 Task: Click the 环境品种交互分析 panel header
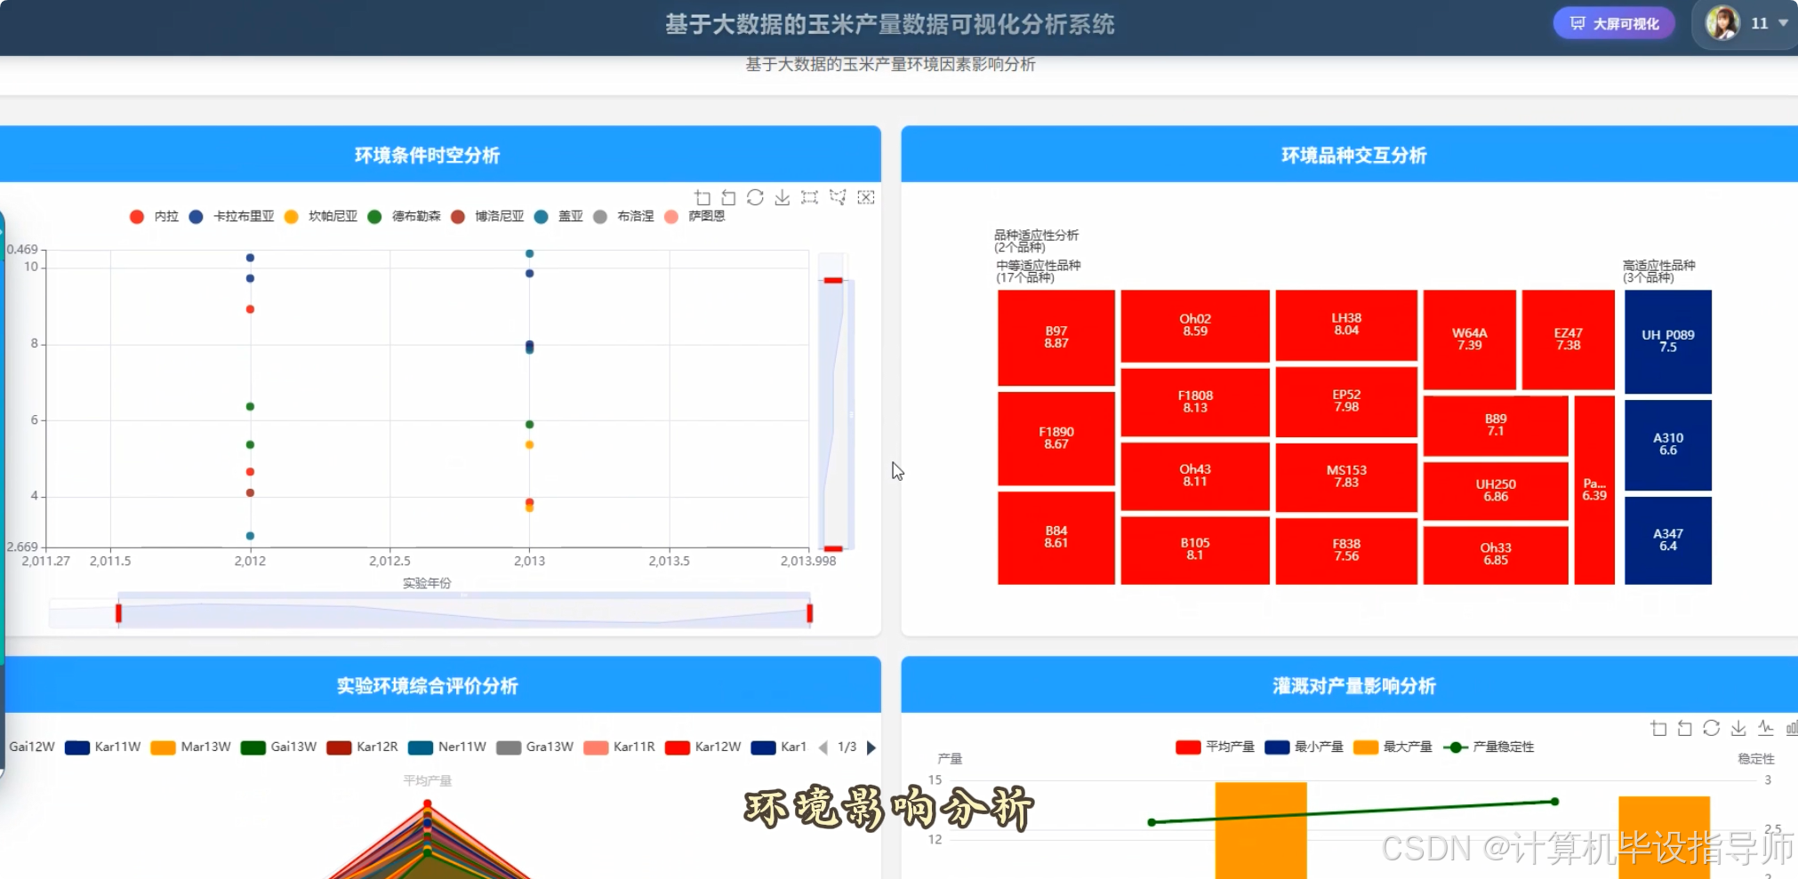click(1353, 155)
